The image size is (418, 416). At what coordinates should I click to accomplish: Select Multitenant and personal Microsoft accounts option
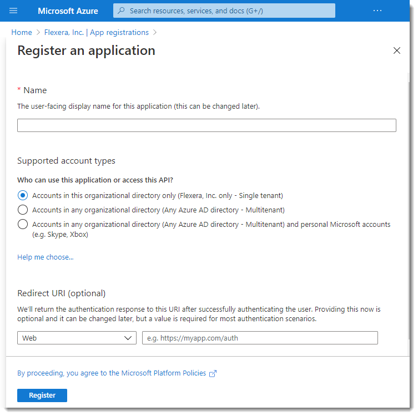23,224
